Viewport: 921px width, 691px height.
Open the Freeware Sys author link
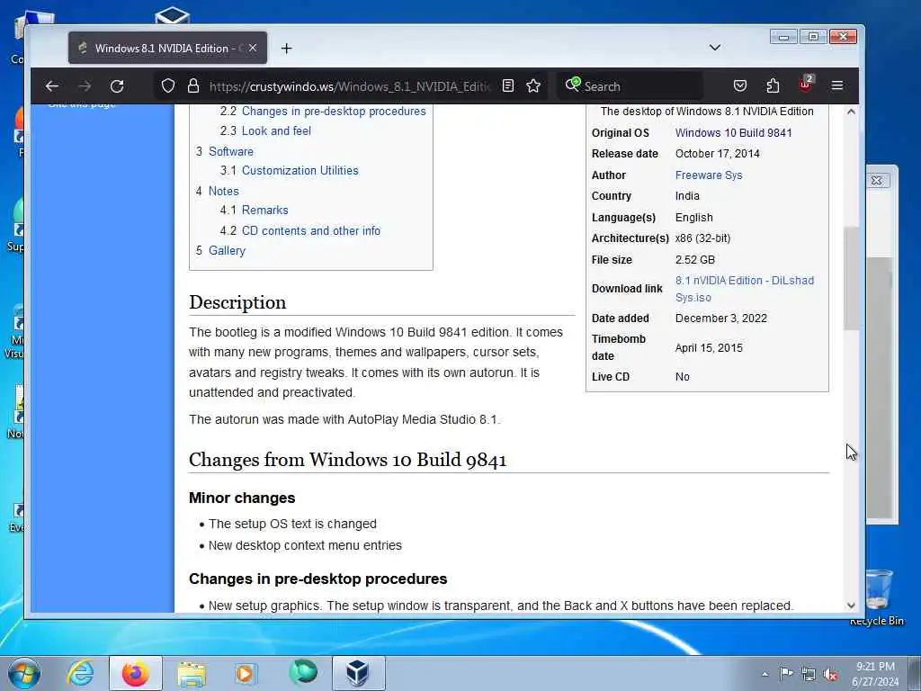(709, 175)
